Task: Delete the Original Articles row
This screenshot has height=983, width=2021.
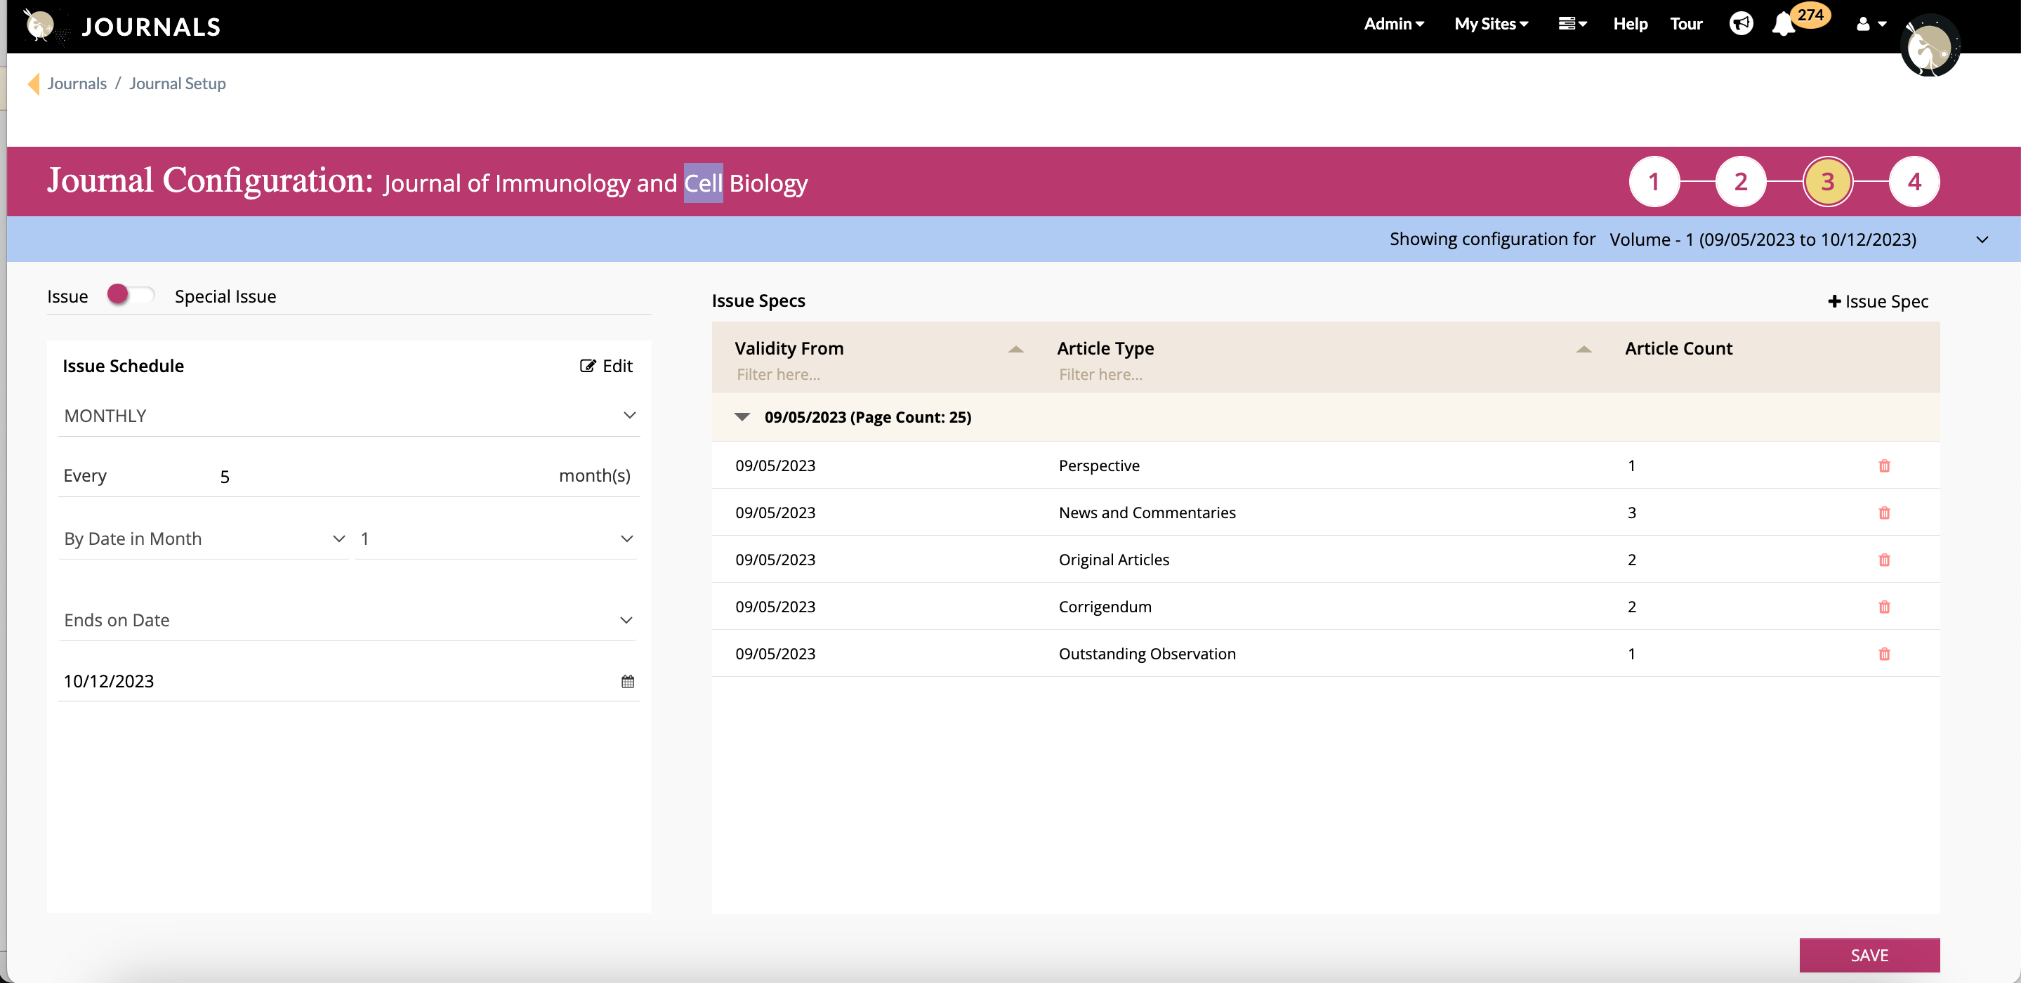Action: 1883,560
